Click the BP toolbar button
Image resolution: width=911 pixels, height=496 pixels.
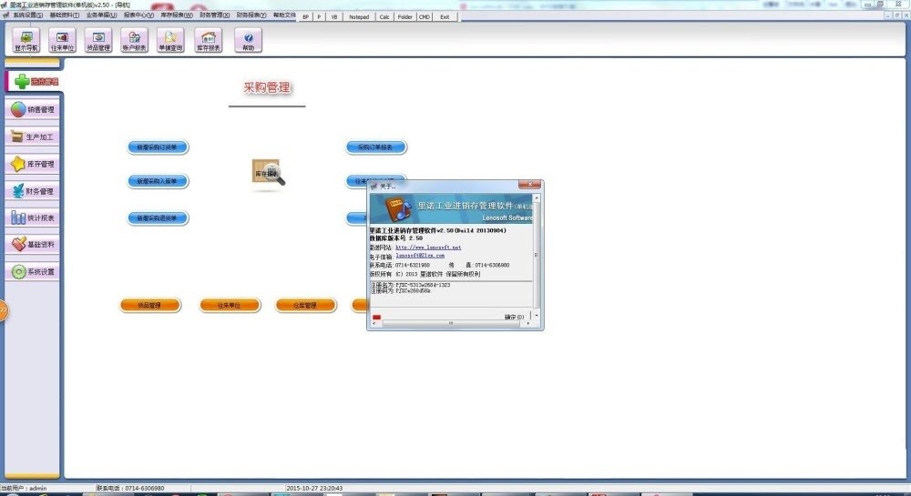tap(305, 16)
